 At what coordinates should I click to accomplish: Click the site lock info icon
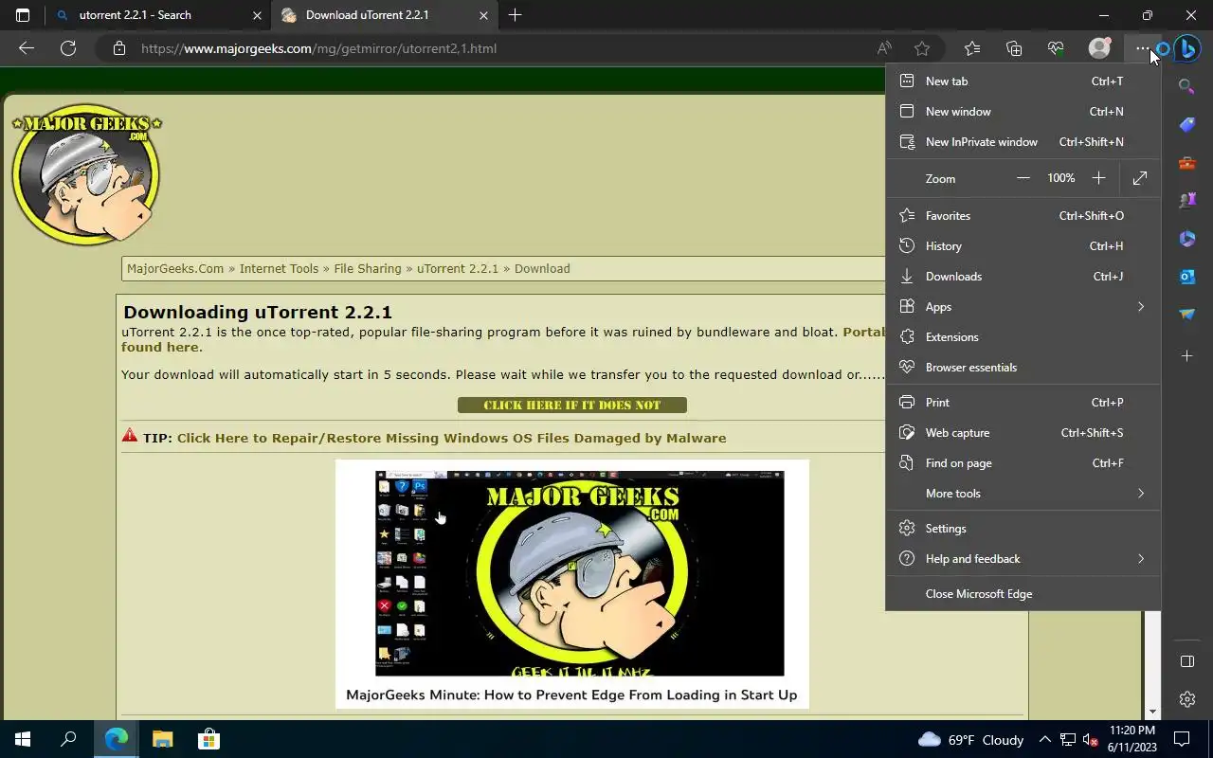[x=118, y=48]
